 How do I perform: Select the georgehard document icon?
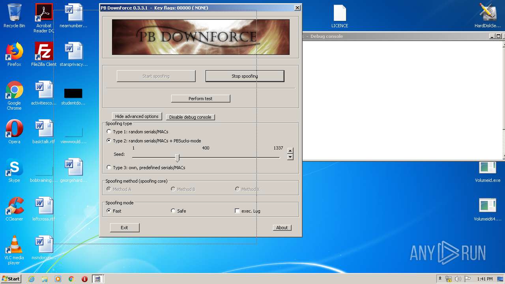pos(73,170)
